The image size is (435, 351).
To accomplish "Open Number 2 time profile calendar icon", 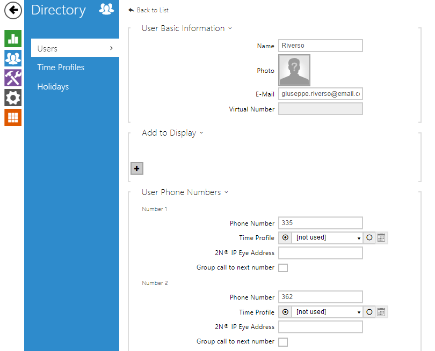I will (x=382, y=312).
